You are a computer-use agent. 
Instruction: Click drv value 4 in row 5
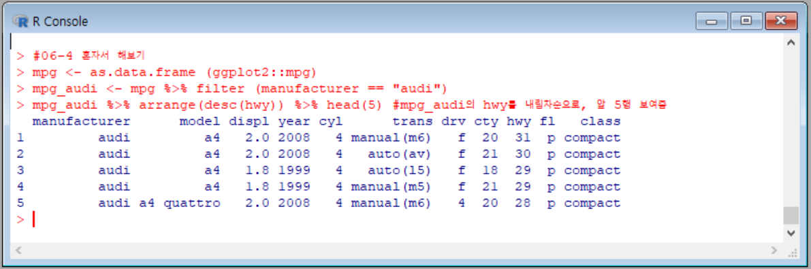pos(462,204)
